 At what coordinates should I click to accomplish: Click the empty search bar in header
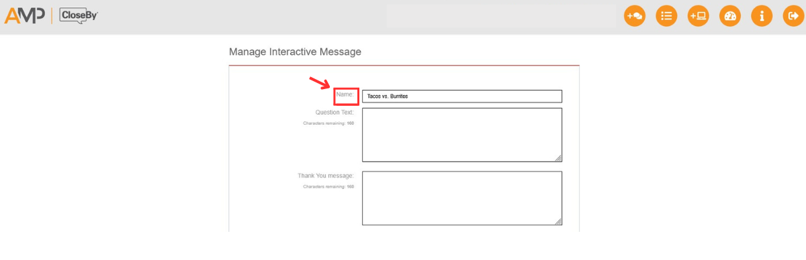click(501, 16)
